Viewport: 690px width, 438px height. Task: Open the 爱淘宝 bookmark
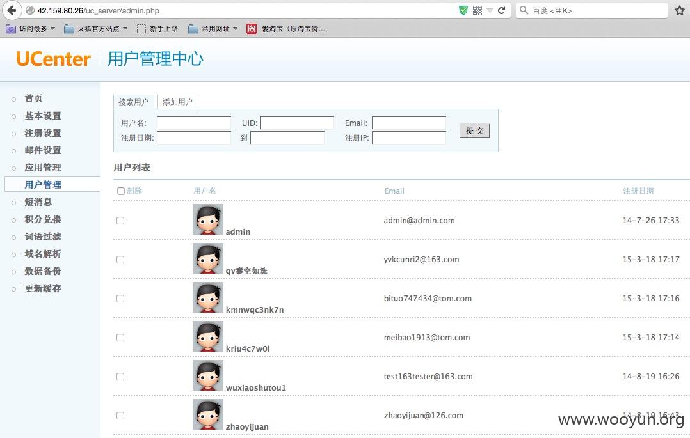coord(285,29)
